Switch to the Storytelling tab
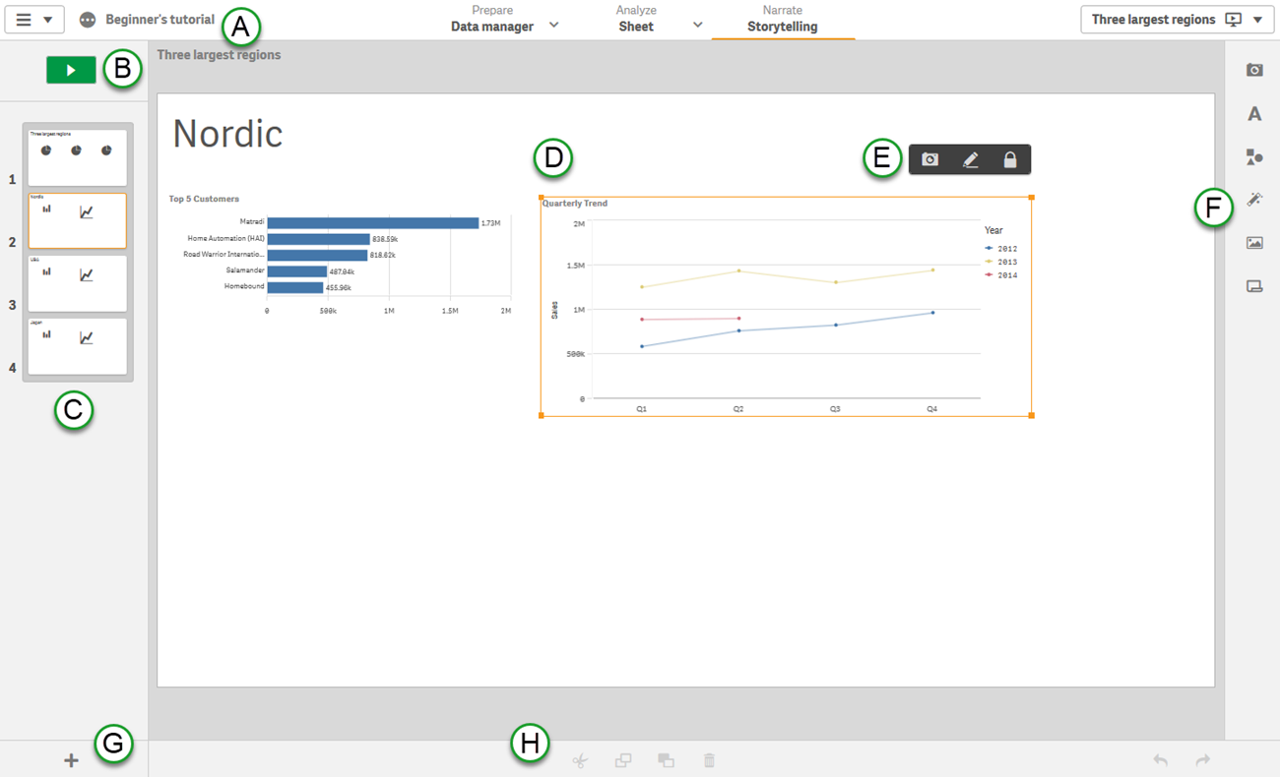1280x777 pixels. (782, 20)
